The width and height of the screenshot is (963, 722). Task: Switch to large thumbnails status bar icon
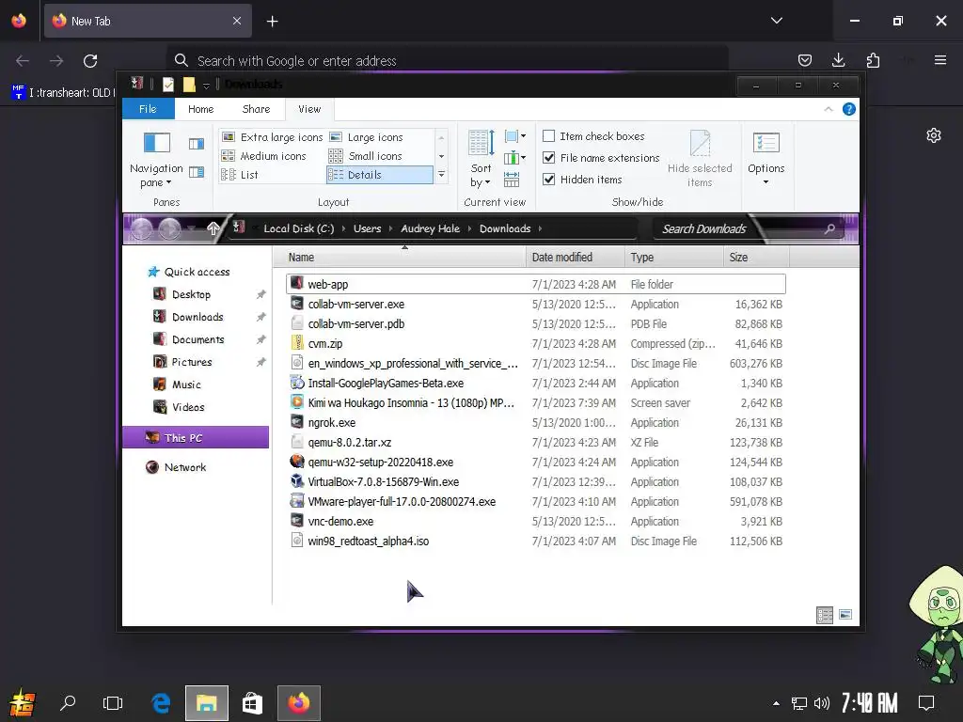[845, 615]
